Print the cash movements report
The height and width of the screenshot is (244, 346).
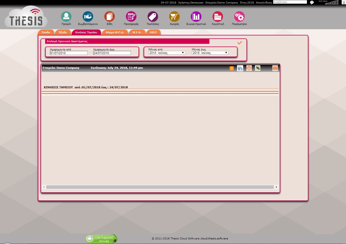point(249,68)
